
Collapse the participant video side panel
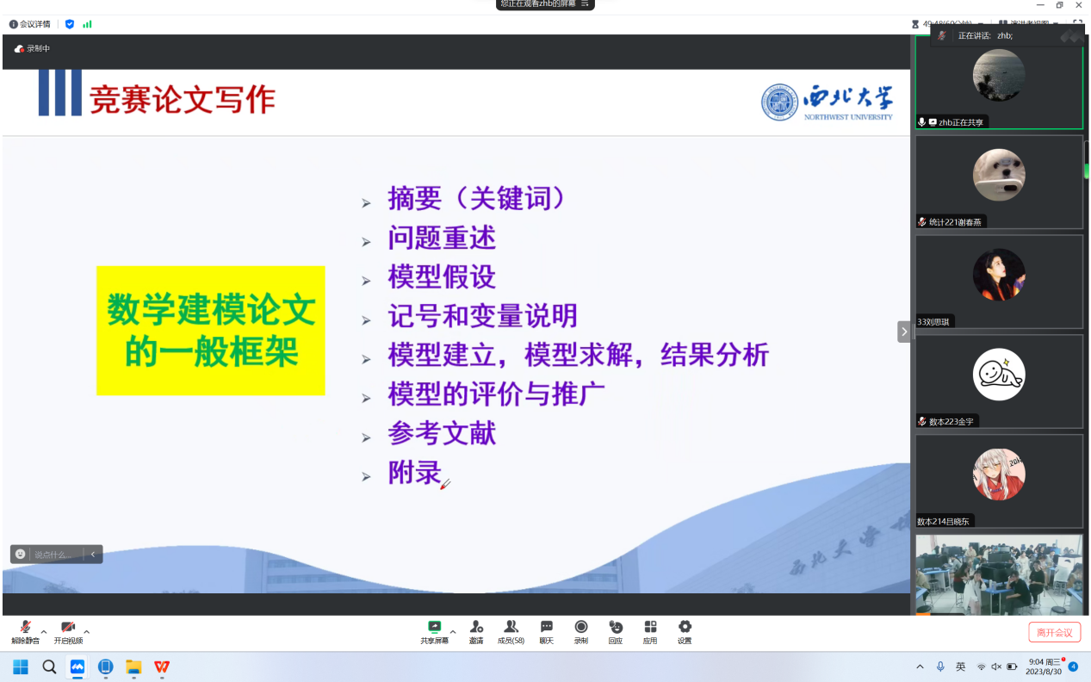903,332
